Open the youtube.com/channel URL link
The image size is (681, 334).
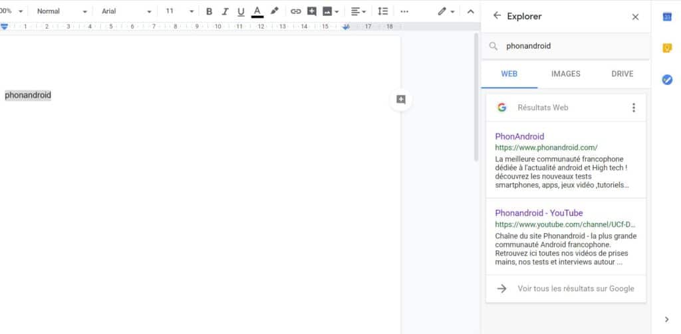pos(565,224)
